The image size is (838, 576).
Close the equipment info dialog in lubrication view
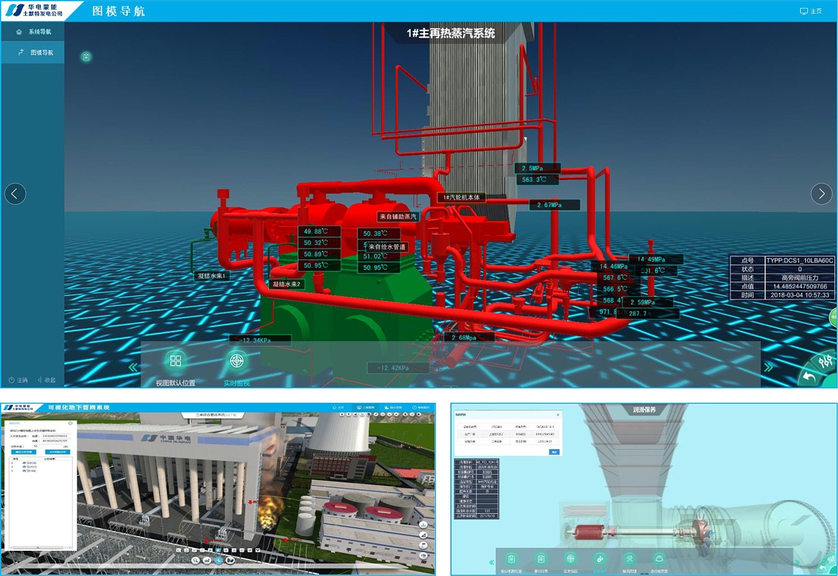[x=557, y=414]
